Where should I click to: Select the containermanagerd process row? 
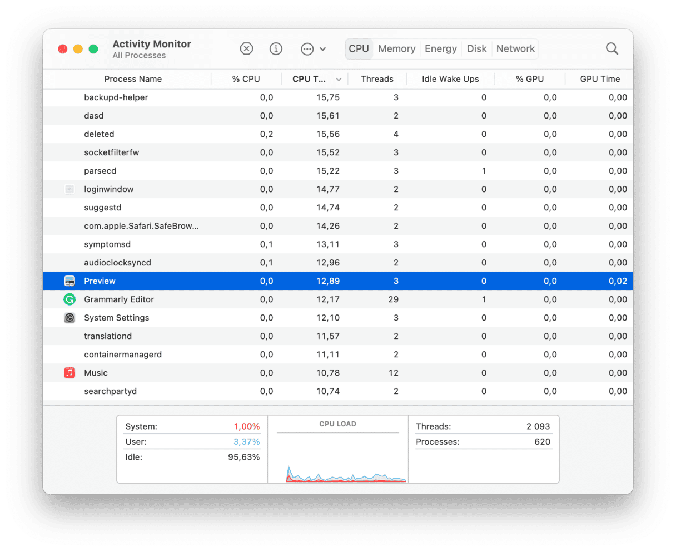[338, 355]
